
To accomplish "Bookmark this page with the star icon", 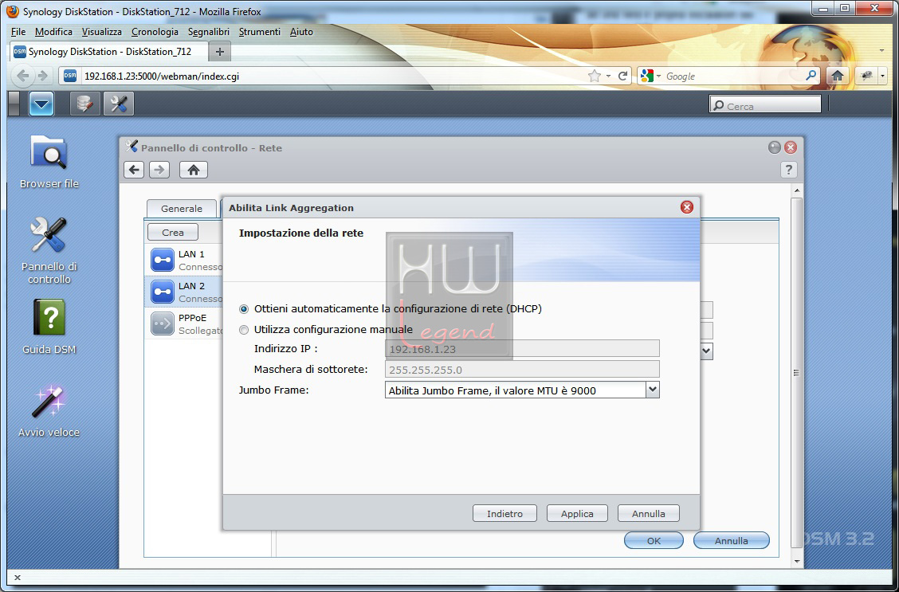I will (x=595, y=76).
